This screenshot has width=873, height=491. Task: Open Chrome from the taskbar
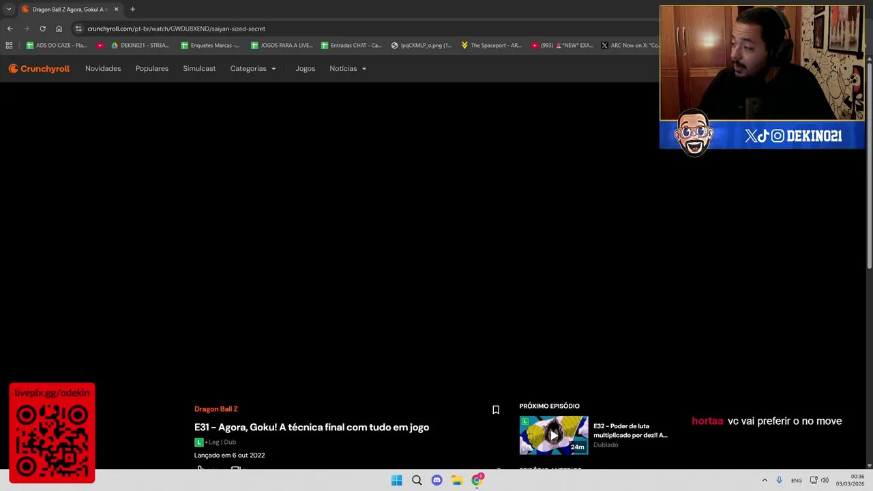(x=477, y=480)
